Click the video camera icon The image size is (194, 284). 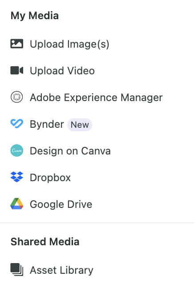pos(16,70)
